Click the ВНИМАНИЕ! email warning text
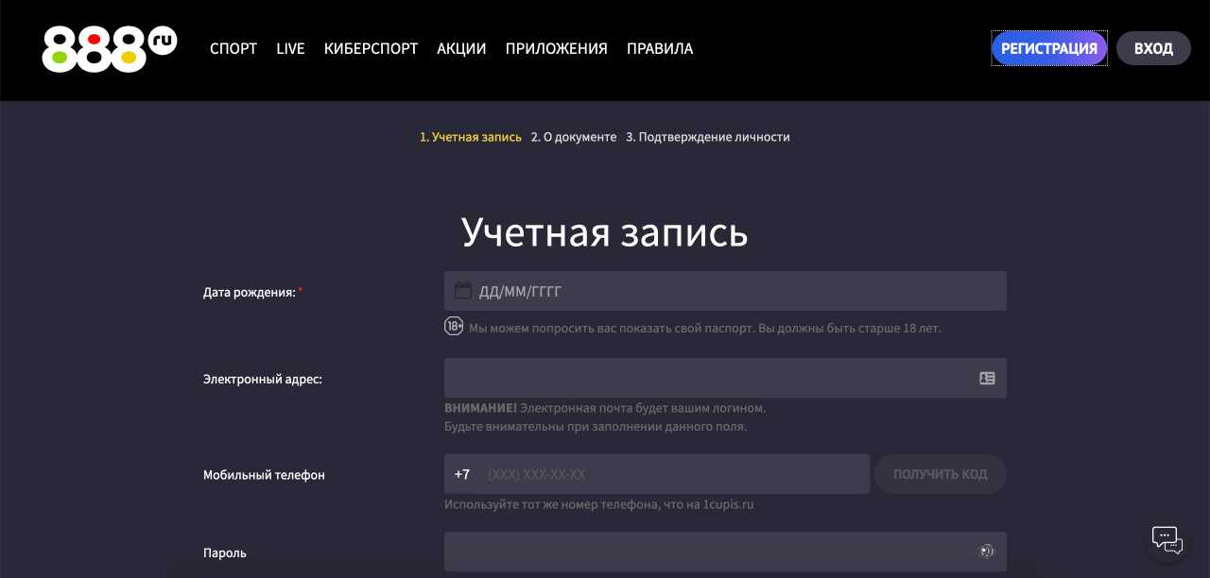Screen dimensions: 1210x578 [x=605, y=417]
